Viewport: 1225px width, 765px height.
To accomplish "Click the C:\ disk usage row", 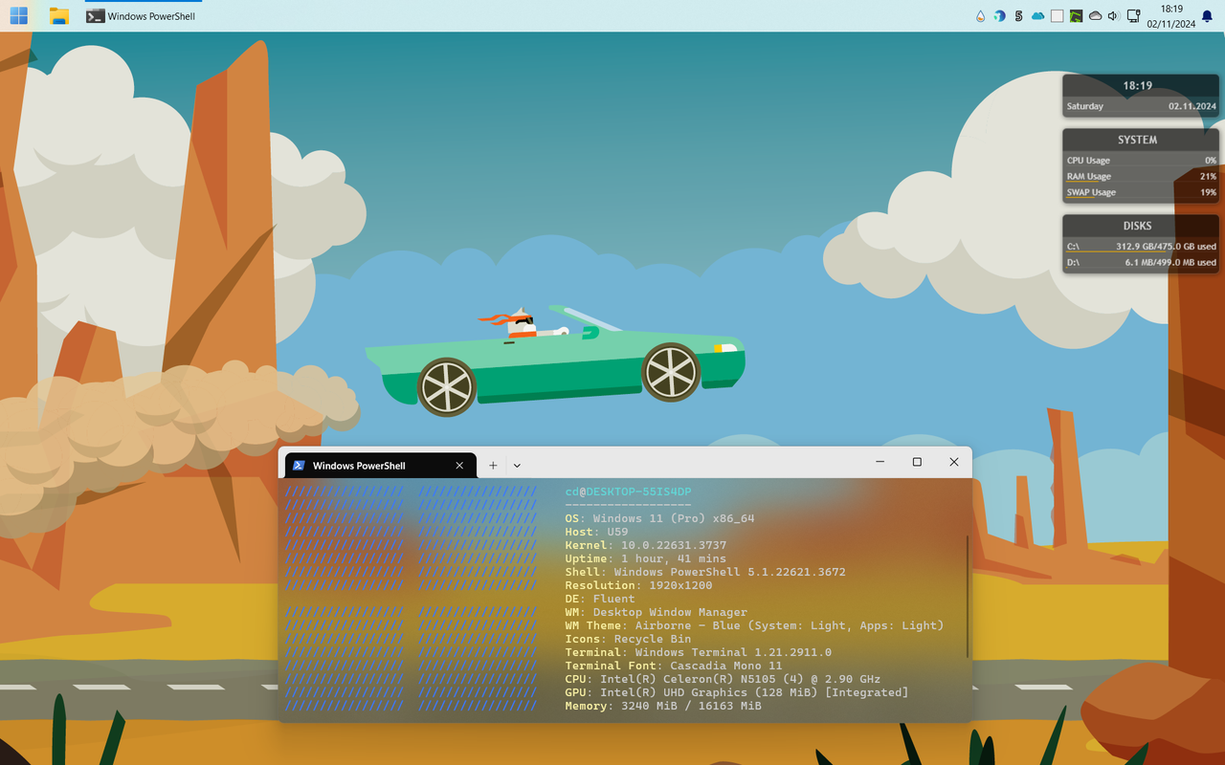I will pyautogui.click(x=1141, y=247).
